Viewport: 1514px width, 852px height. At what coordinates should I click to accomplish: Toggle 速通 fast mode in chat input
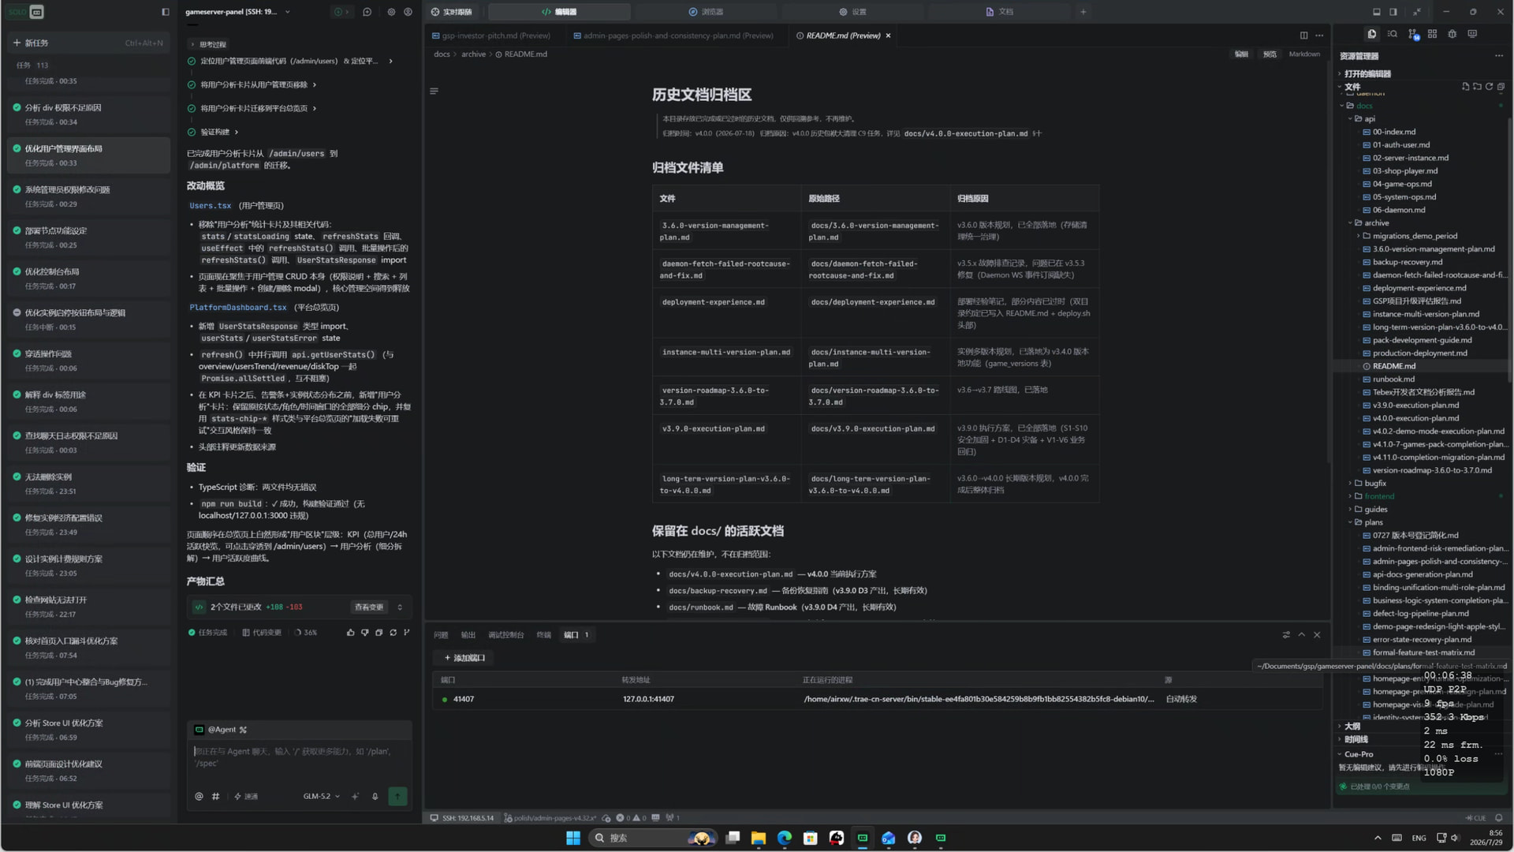tap(246, 797)
